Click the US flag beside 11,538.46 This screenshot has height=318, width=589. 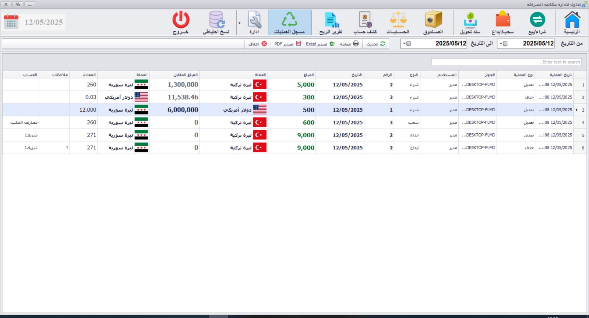[141, 97]
